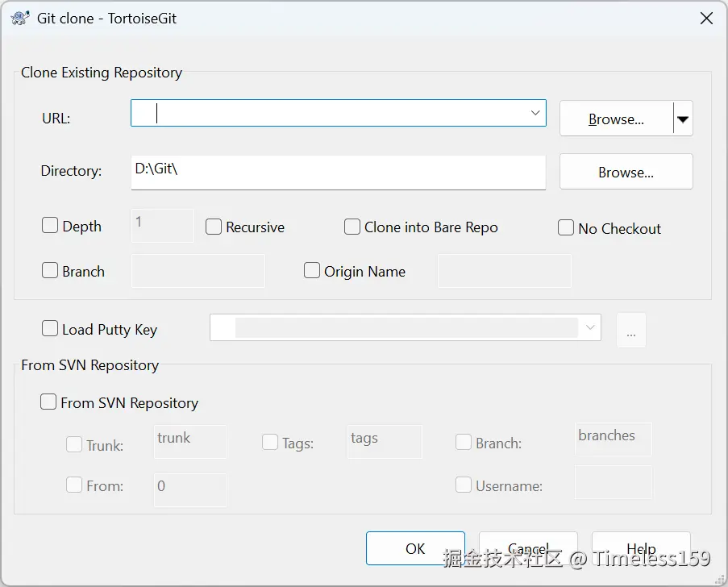This screenshot has width=728, height=587.
Task: Click the tags text field
Action: coord(385,442)
